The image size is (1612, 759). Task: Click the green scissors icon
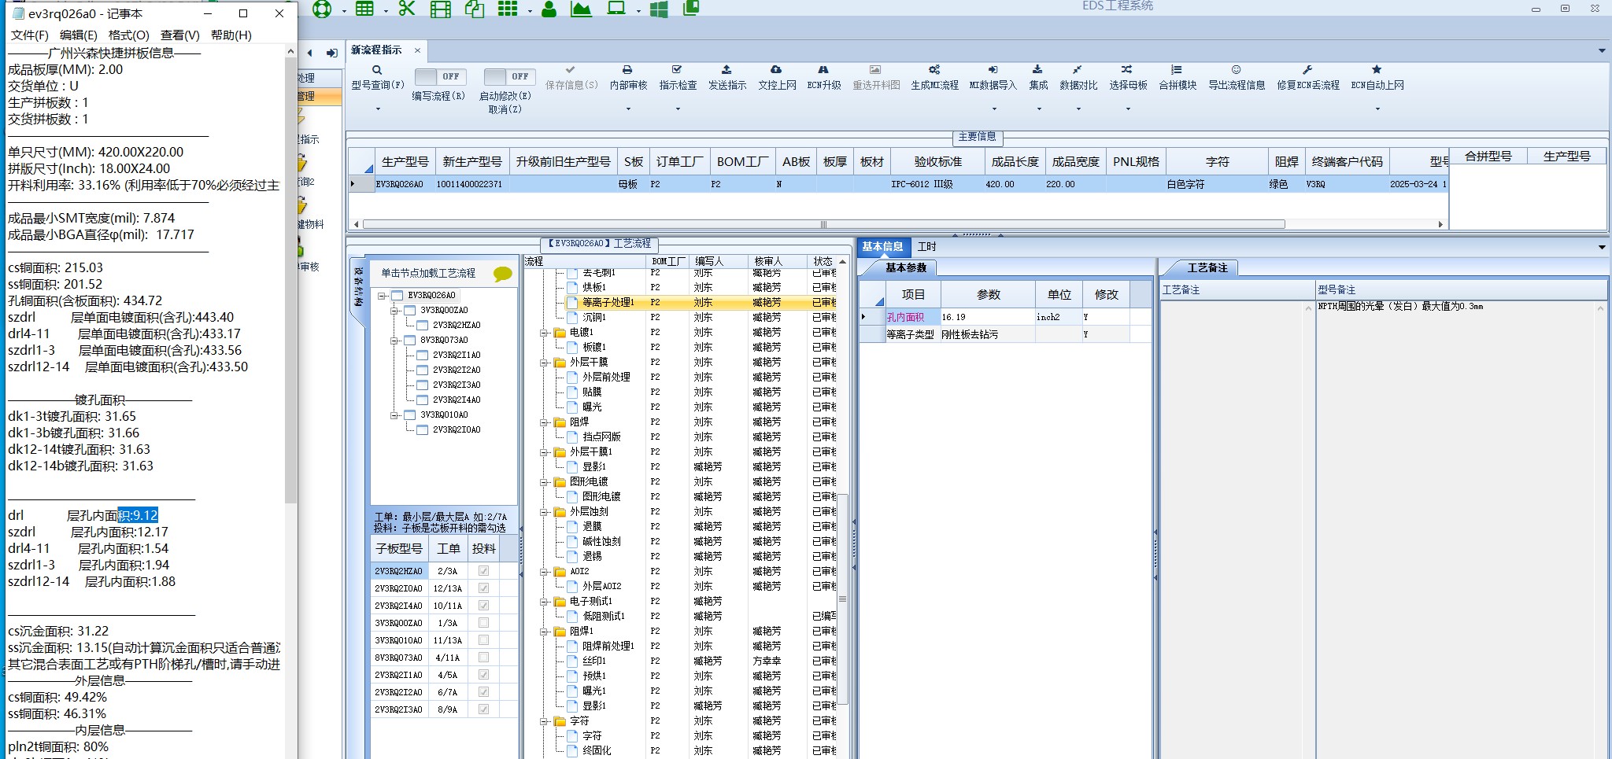[x=406, y=9]
